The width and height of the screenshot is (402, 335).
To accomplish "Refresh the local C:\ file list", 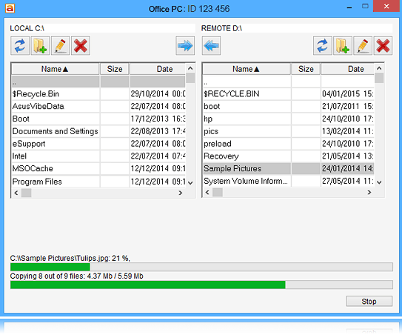I will 20,46.
